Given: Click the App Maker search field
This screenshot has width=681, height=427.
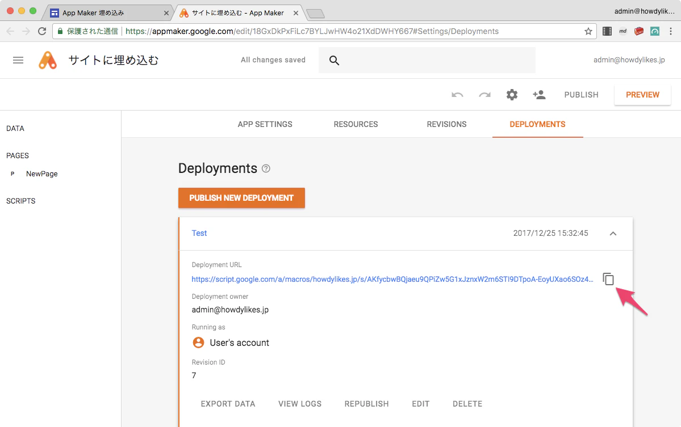Looking at the screenshot, I should tap(427, 60).
